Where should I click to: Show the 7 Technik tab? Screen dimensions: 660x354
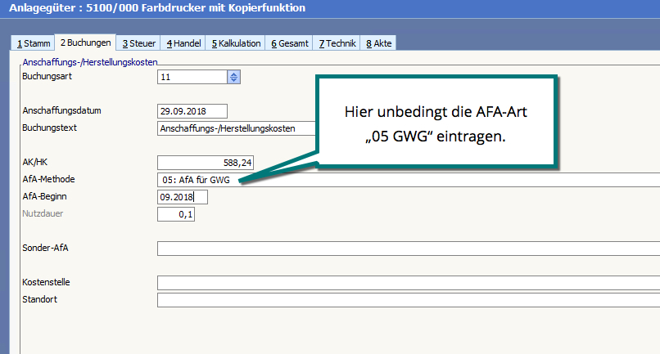click(337, 43)
